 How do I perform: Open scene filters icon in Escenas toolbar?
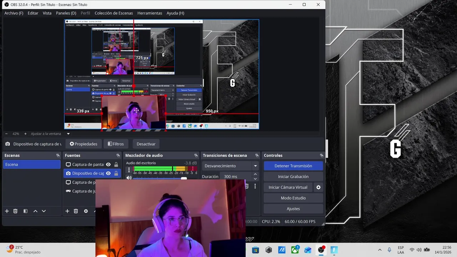click(x=25, y=211)
